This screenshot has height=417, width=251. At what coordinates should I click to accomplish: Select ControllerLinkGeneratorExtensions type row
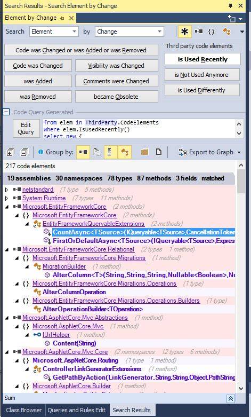pos(92,368)
